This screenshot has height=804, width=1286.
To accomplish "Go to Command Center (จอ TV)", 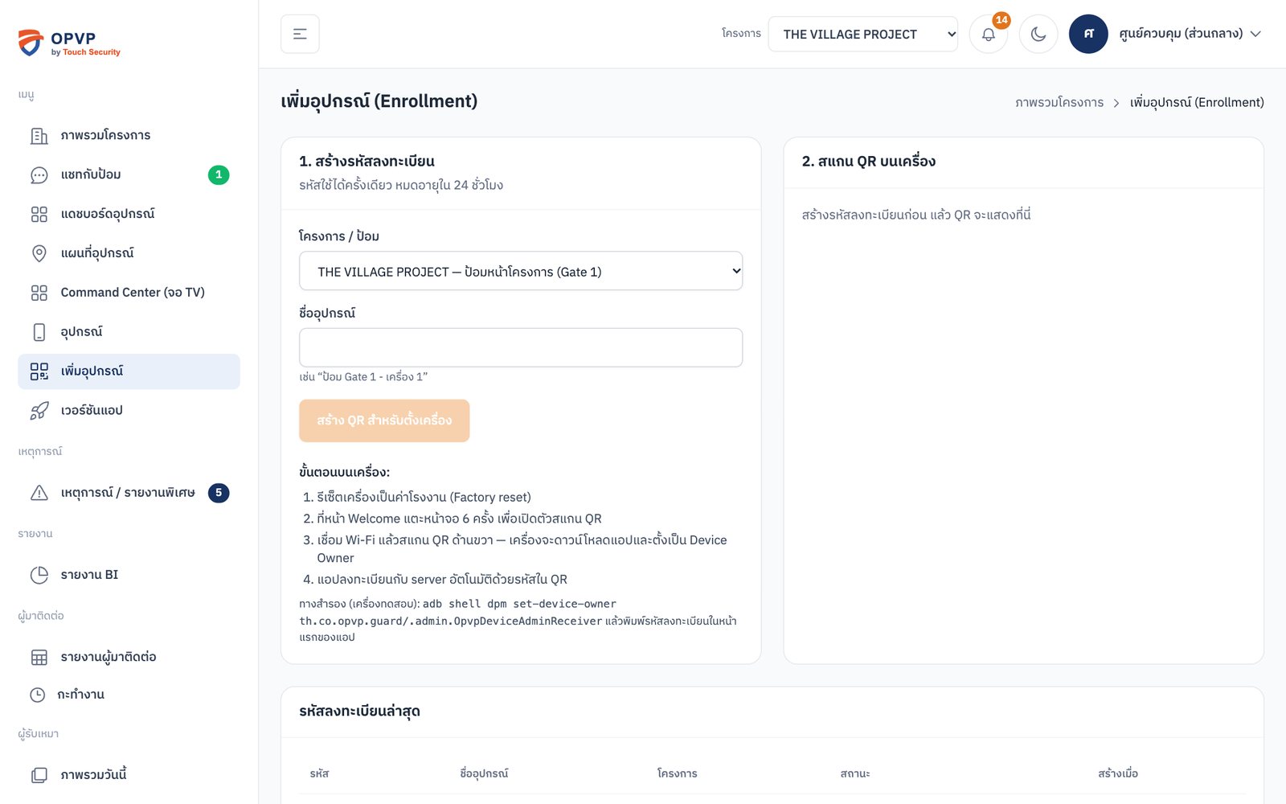I will (x=129, y=293).
